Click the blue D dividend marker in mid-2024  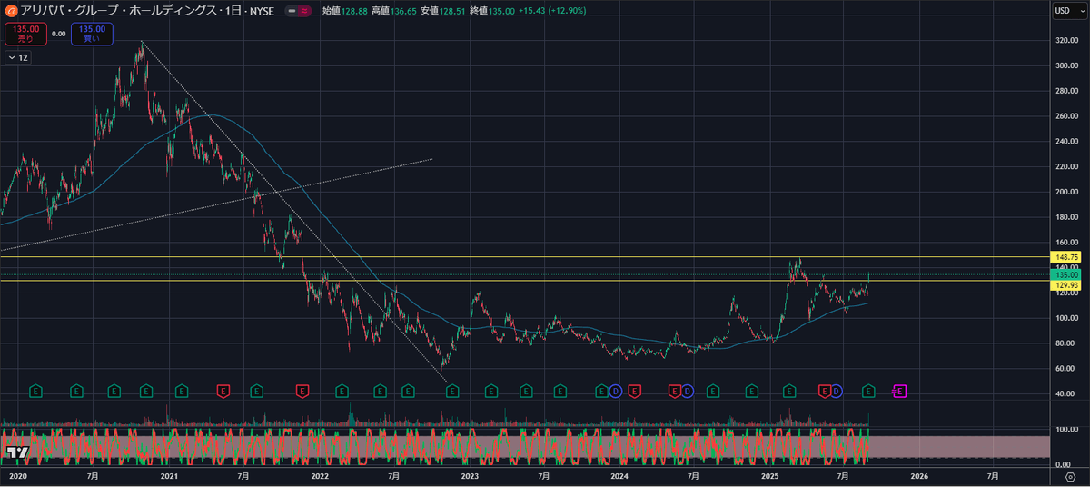pyautogui.click(x=688, y=392)
